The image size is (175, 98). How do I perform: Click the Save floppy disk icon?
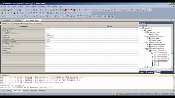click(8, 10)
